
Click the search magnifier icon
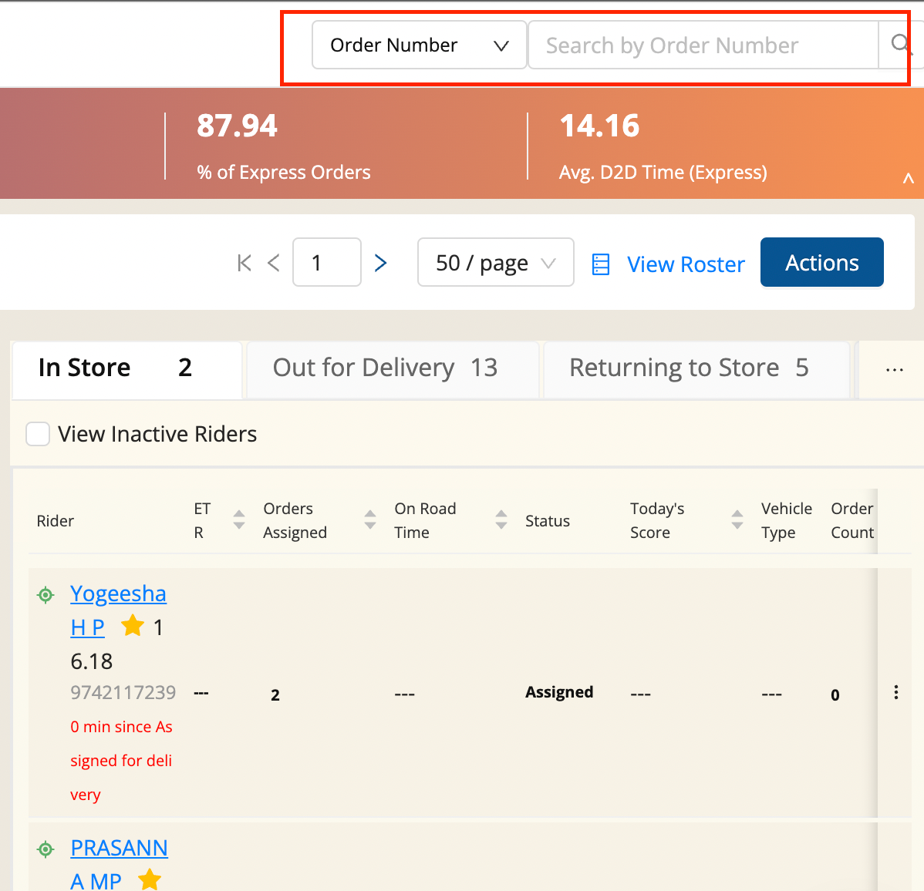[899, 45]
